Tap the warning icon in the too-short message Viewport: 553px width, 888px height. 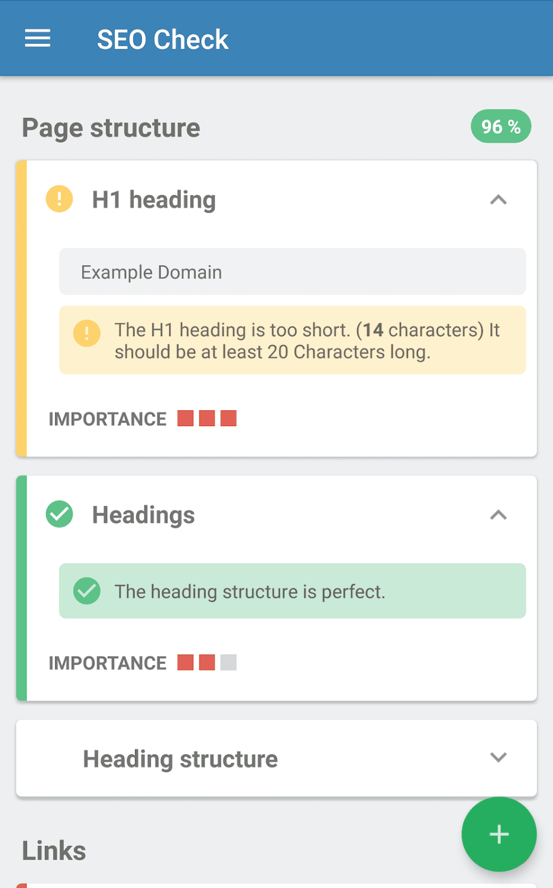[86, 333]
